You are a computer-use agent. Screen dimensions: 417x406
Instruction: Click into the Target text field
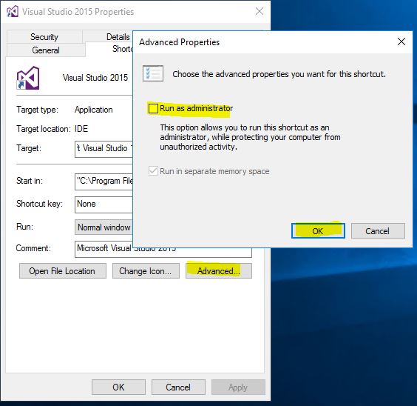point(104,149)
